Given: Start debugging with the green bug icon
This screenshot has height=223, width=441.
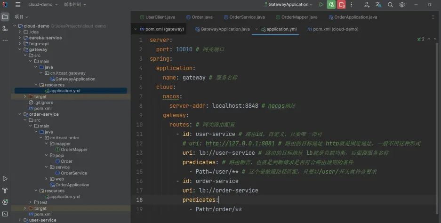Looking at the screenshot, I should pyautogui.click(x=331, y=5).
